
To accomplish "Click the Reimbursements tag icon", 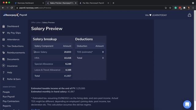I will pyautogui.click(x=4, y=53).
